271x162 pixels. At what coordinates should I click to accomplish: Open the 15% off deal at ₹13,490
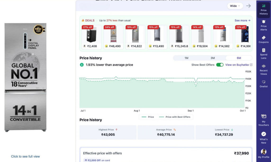click(157, 37)
